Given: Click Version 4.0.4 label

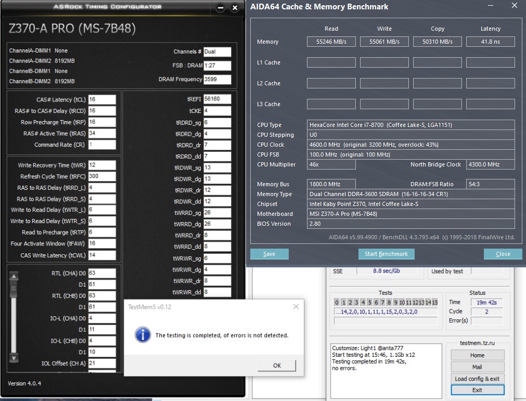Looking at the screenshot, I should click(x=24, y=383).
